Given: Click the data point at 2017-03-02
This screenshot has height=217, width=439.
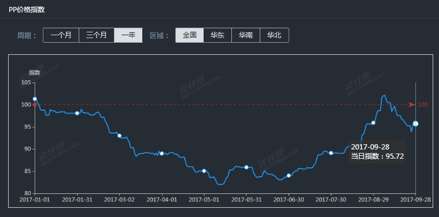Looking at the screenshot, I should pos(120,136).
